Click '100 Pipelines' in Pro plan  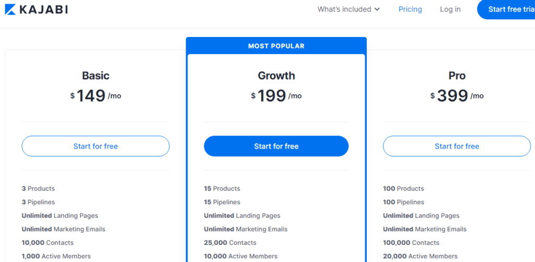coord(404,202)
